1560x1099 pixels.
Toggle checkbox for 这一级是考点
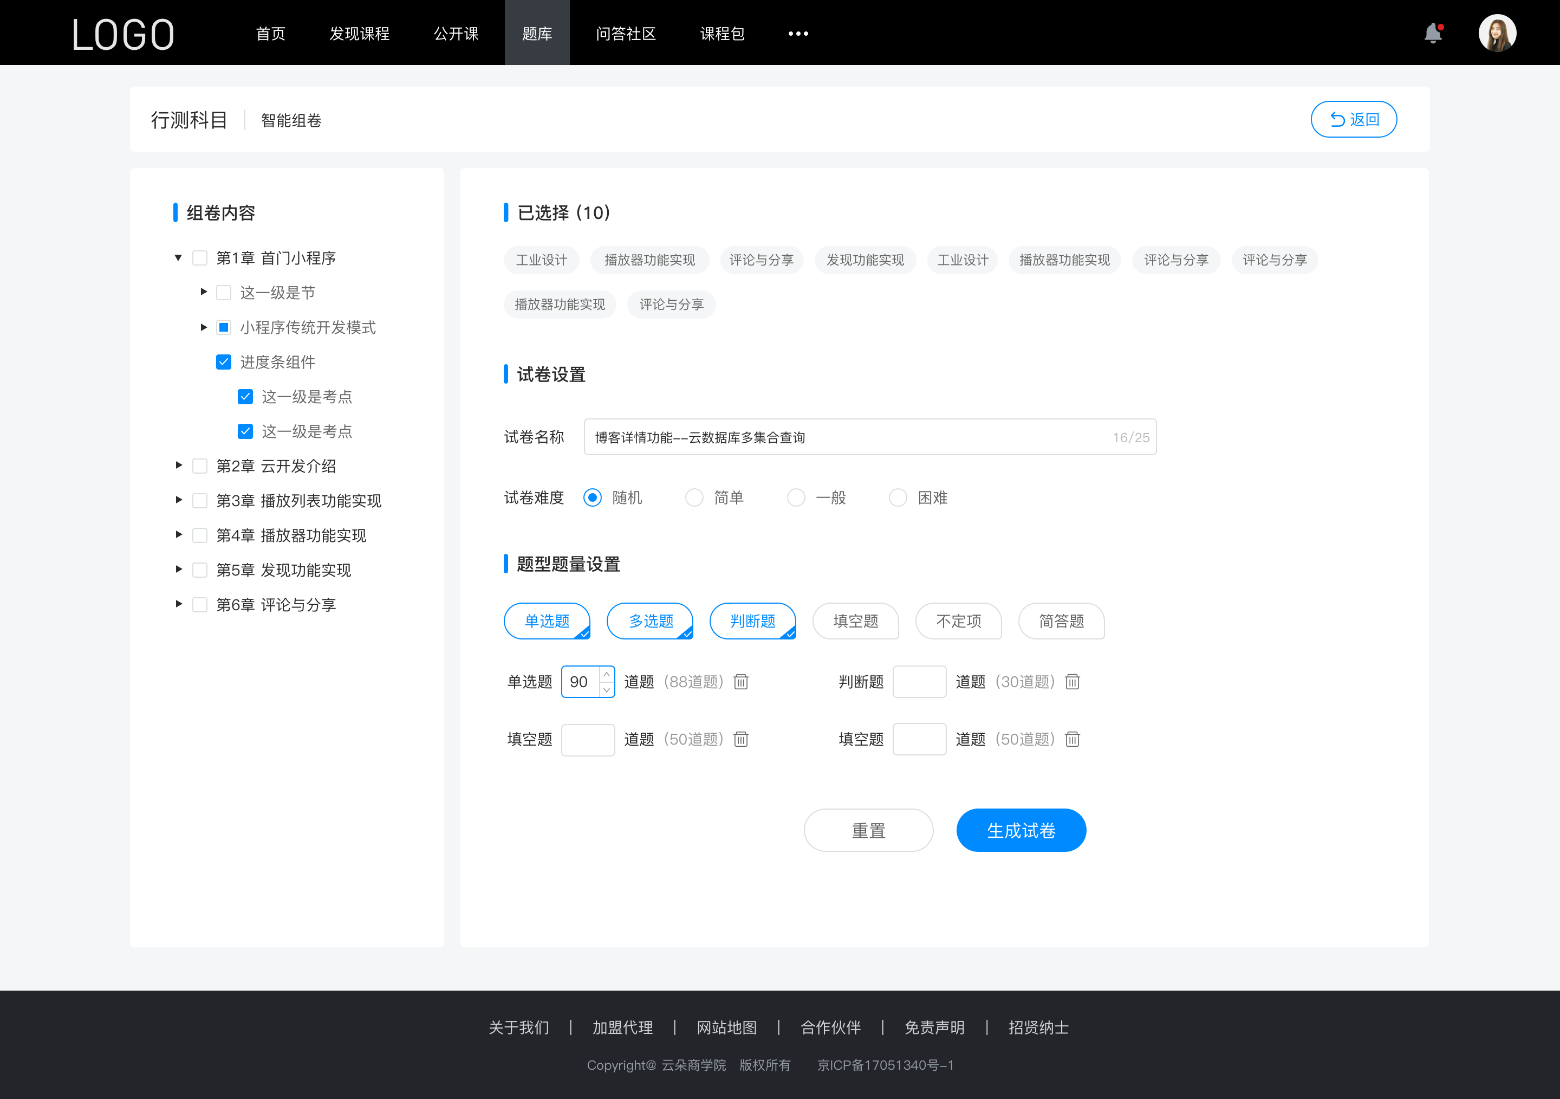[245, 396]
